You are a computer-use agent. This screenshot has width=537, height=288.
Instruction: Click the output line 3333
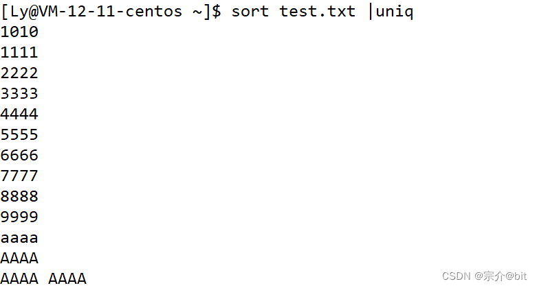[x=19, y=94]
